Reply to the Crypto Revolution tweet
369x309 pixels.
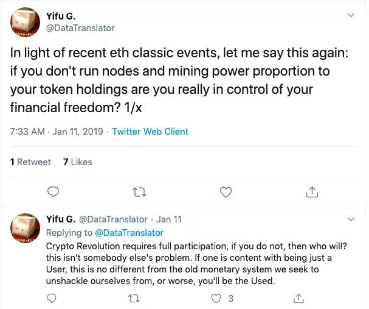[x=53, y=298]
